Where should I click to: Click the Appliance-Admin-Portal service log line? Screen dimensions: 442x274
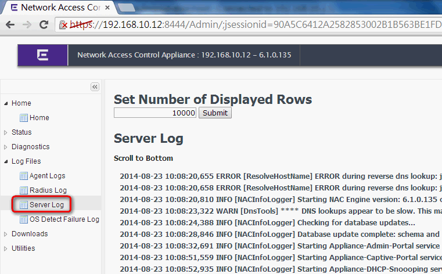(x=279, y=246)
